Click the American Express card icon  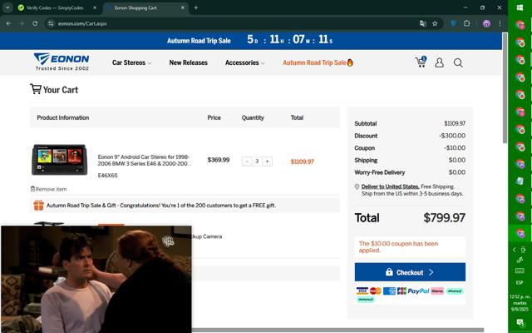coord(389,291)
